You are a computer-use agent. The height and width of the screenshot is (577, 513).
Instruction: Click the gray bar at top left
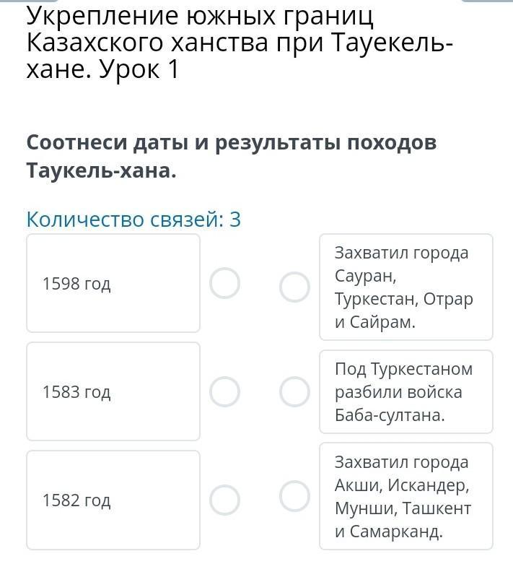26,1
